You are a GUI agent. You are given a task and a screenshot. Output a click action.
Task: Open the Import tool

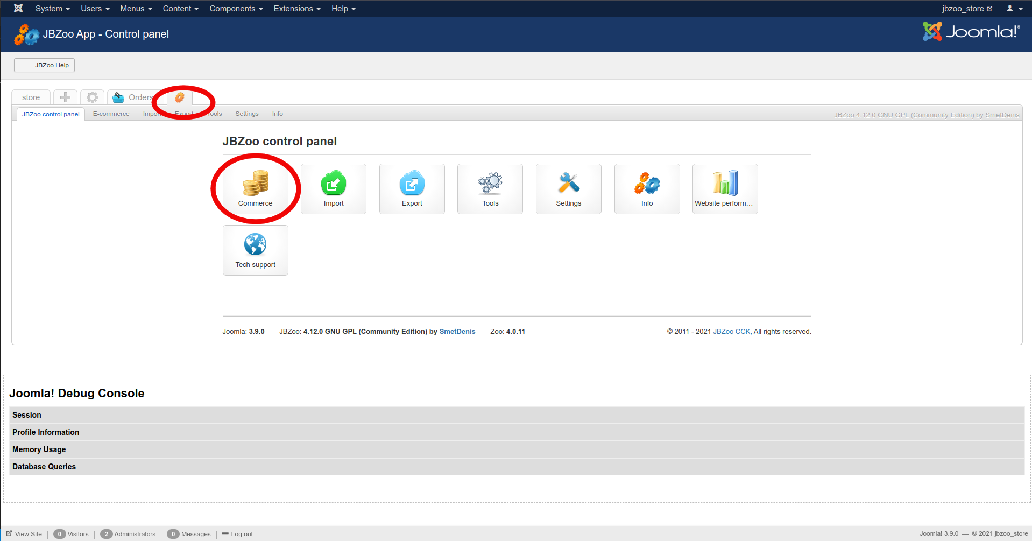[334, 189]
